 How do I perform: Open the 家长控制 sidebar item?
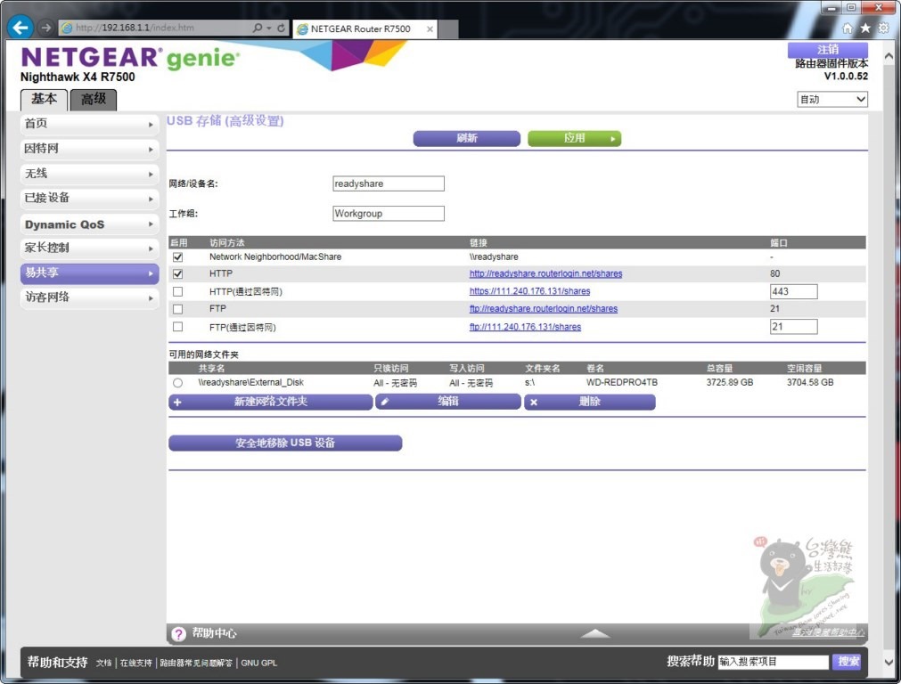coord(90,248)
